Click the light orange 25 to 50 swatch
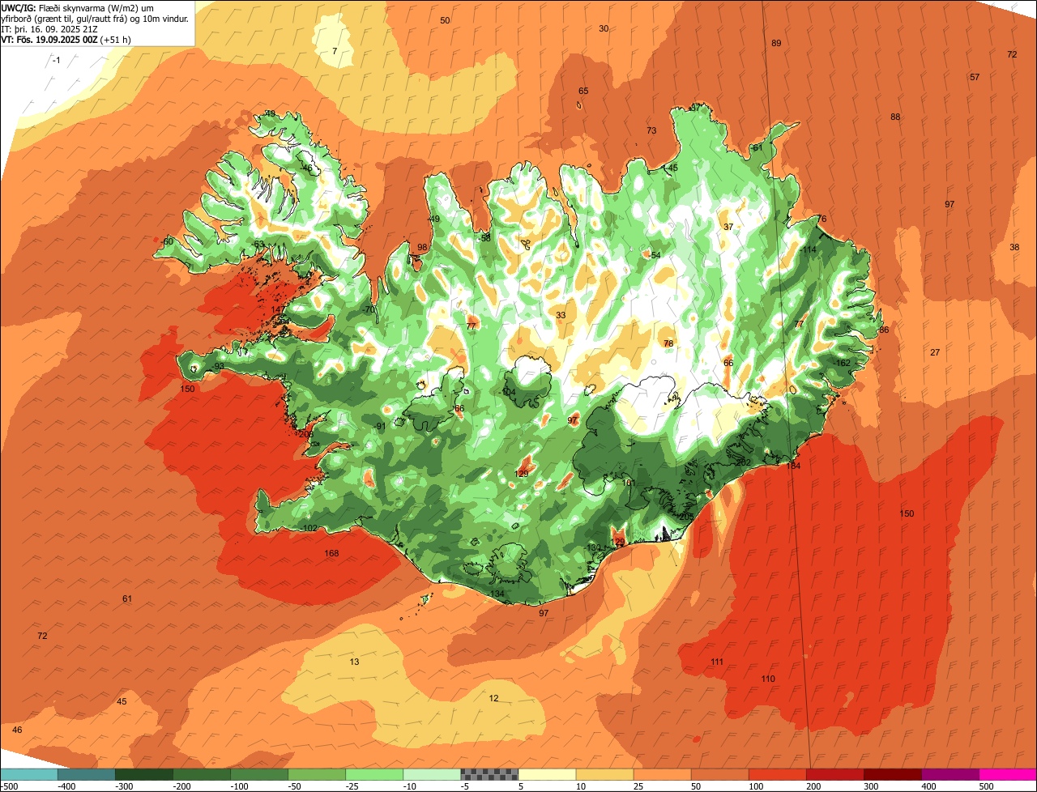 [662, 774]
